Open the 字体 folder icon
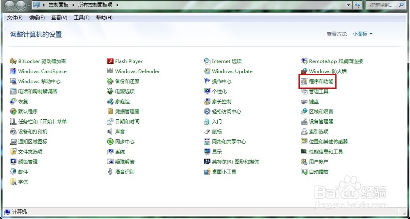Screen dimensions: 410x219 click(x=14, y=182)
